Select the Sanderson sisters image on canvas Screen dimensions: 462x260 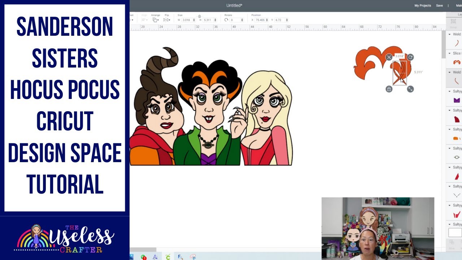211,107
